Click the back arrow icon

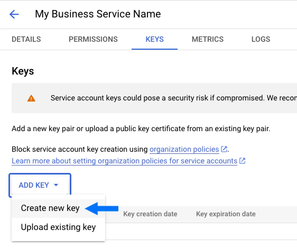(14, 14)
